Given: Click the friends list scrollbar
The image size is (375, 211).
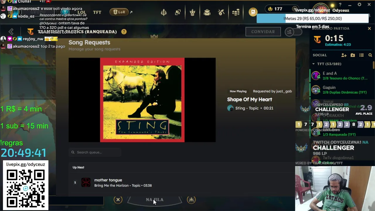Looking at the screenshot, I should (x=374, y=65).
